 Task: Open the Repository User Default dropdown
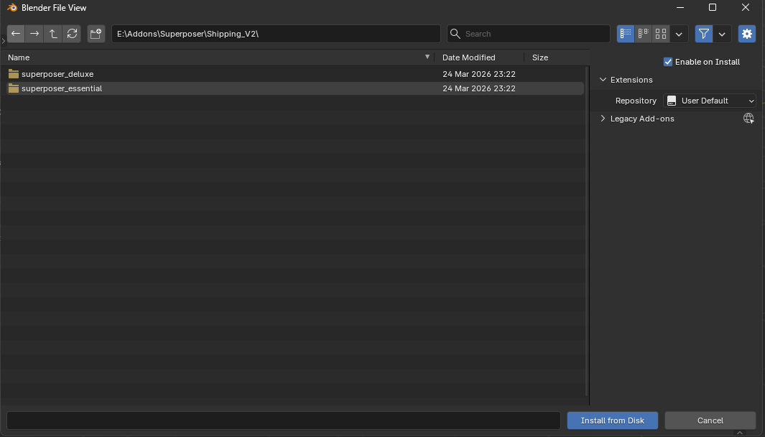click(x=710, y=101)
